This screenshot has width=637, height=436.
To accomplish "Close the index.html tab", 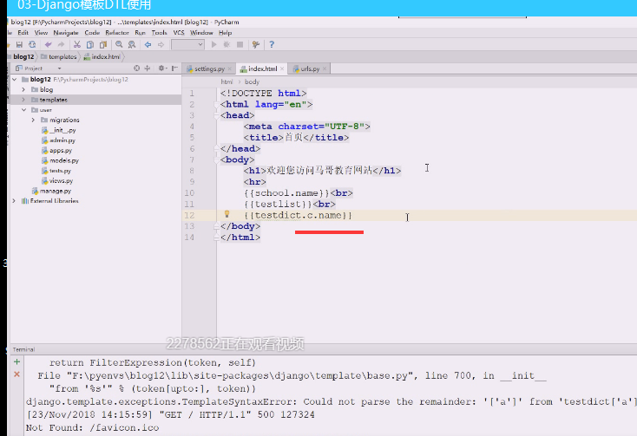I will coord(282,69).
